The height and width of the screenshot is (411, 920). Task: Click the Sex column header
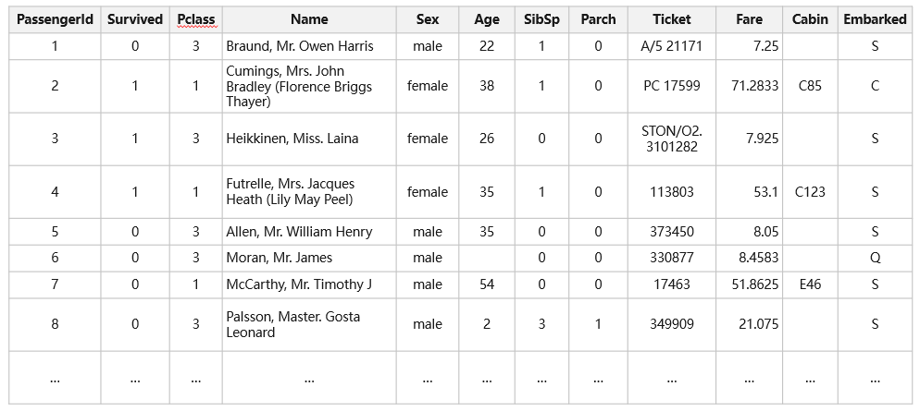[428, 19]
